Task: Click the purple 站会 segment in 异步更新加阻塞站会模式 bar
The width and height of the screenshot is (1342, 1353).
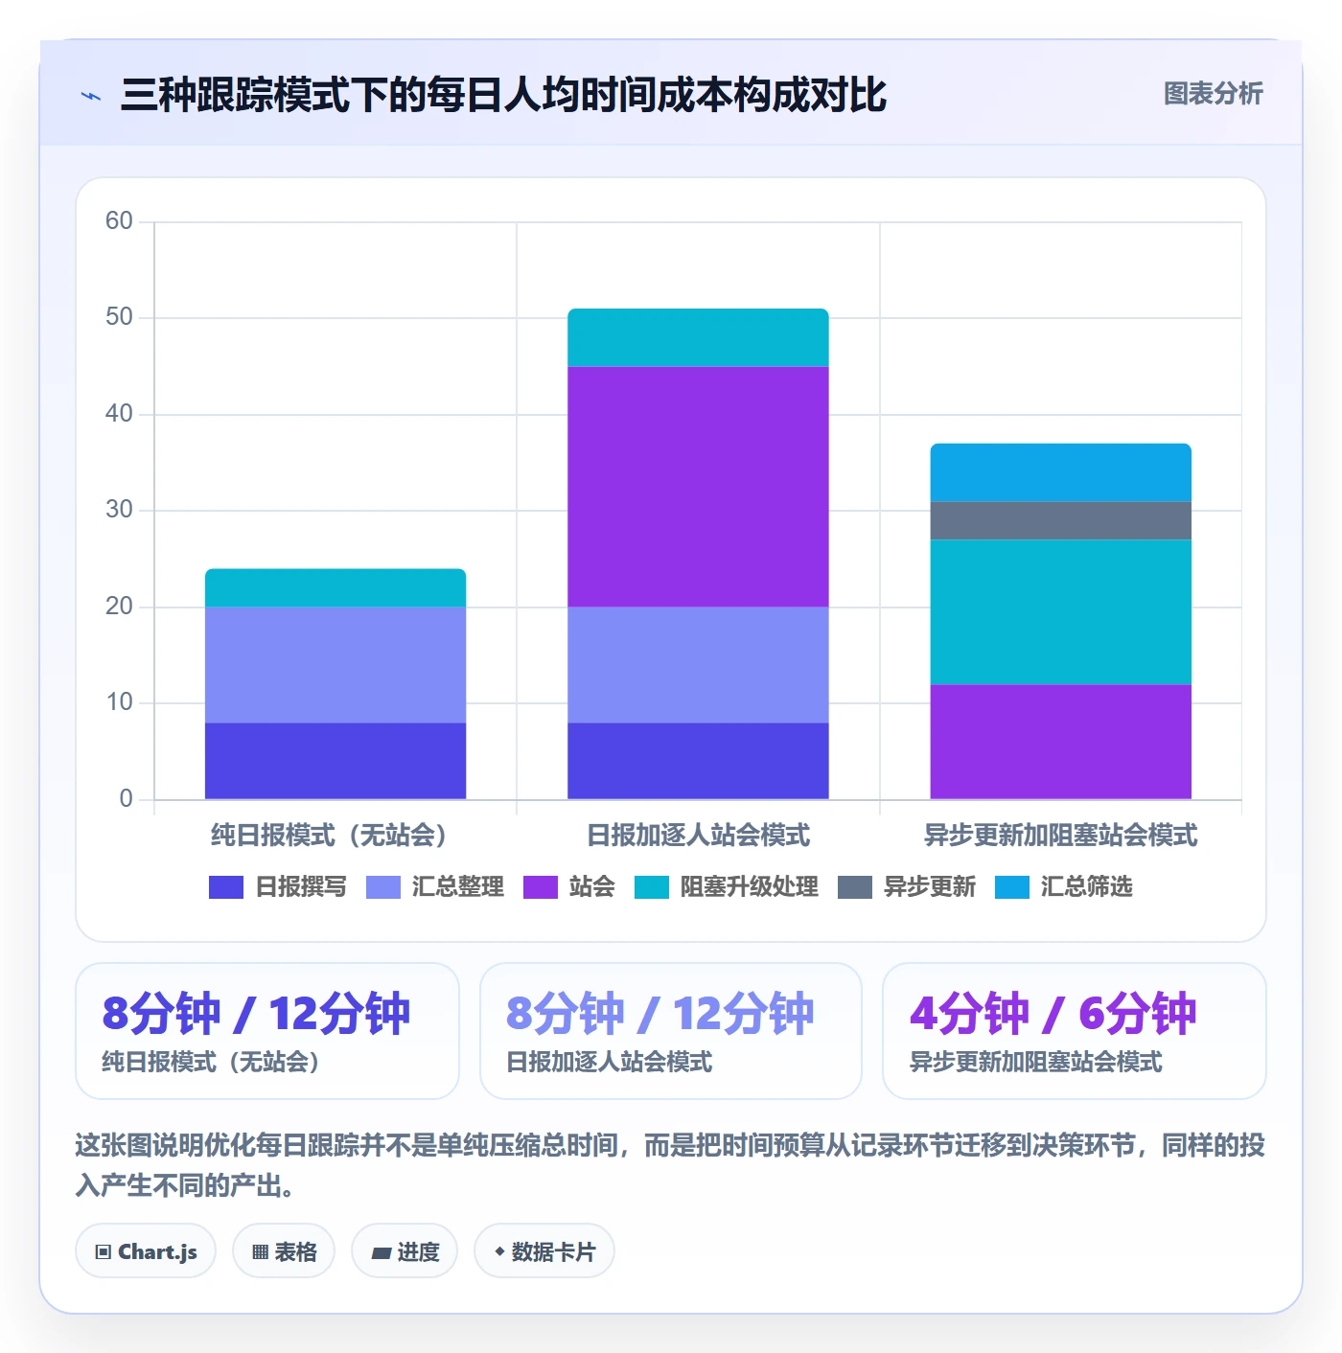Action: coord(1061,742)
